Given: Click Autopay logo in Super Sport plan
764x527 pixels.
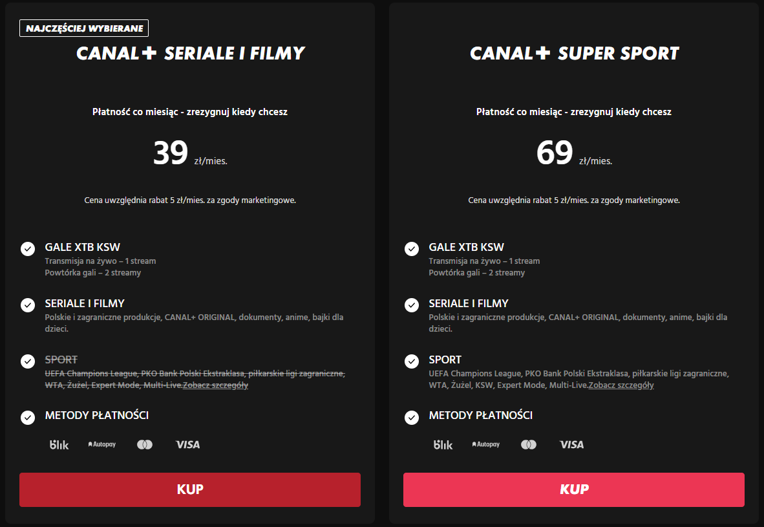Looking at the screenshot, I should 486,445.
